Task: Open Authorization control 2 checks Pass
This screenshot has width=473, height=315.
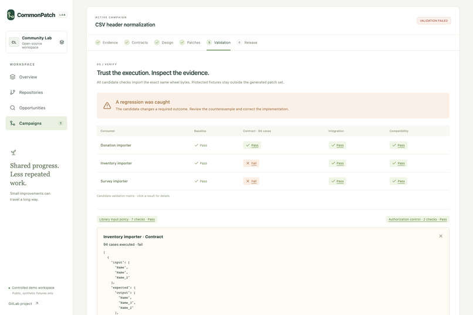Action: pyautogui.click(x=417, y=219)
